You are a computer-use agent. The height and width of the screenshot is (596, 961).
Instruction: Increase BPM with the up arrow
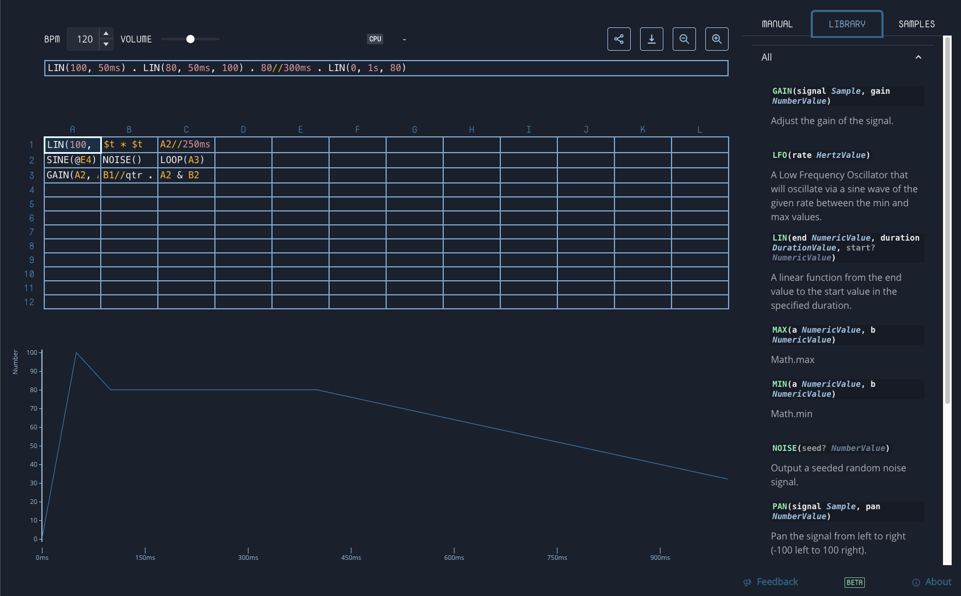click(106, 33)
